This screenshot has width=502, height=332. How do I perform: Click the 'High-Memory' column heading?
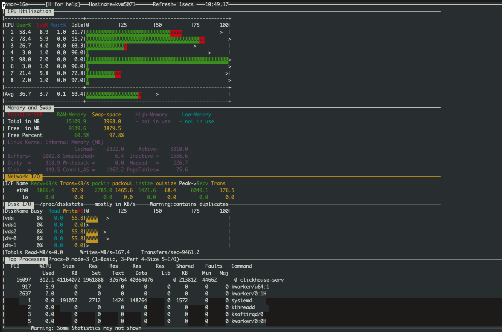pos(151,115)
